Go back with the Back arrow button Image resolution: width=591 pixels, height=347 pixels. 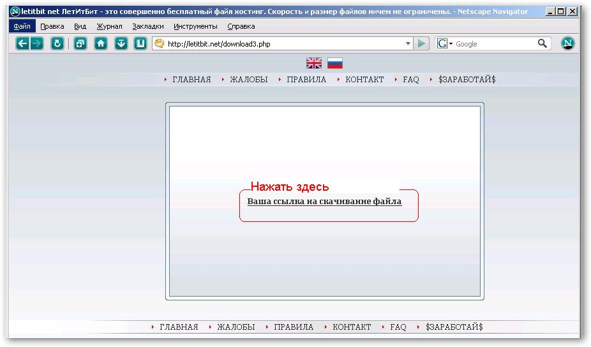tap(22, 44)
